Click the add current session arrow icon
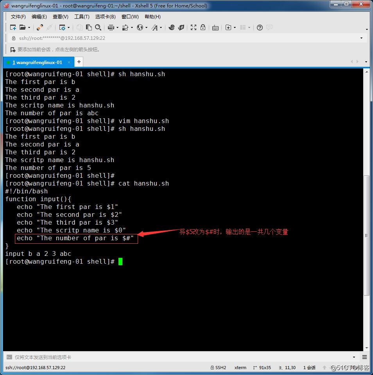 pos(13,50)
